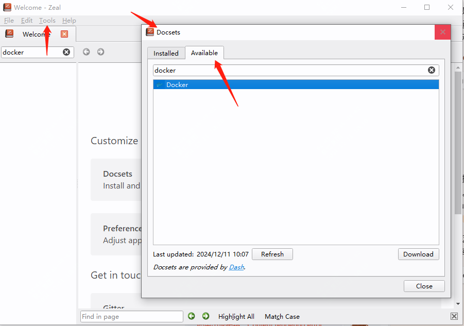Click find next green arrow icon
The image size is (464, 326).
pos(206,316)
